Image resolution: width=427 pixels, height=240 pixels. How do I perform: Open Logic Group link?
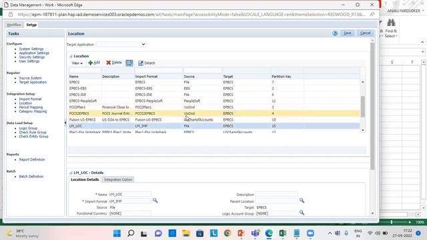[x=28, y=128]
